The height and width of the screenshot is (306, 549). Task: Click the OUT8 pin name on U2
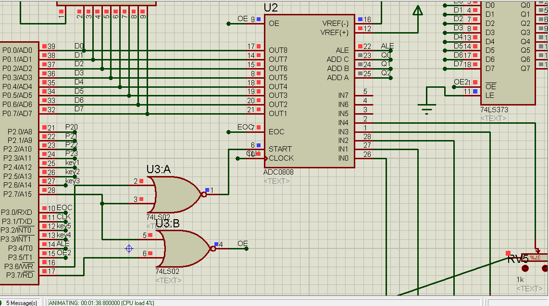tap(278, 50)
